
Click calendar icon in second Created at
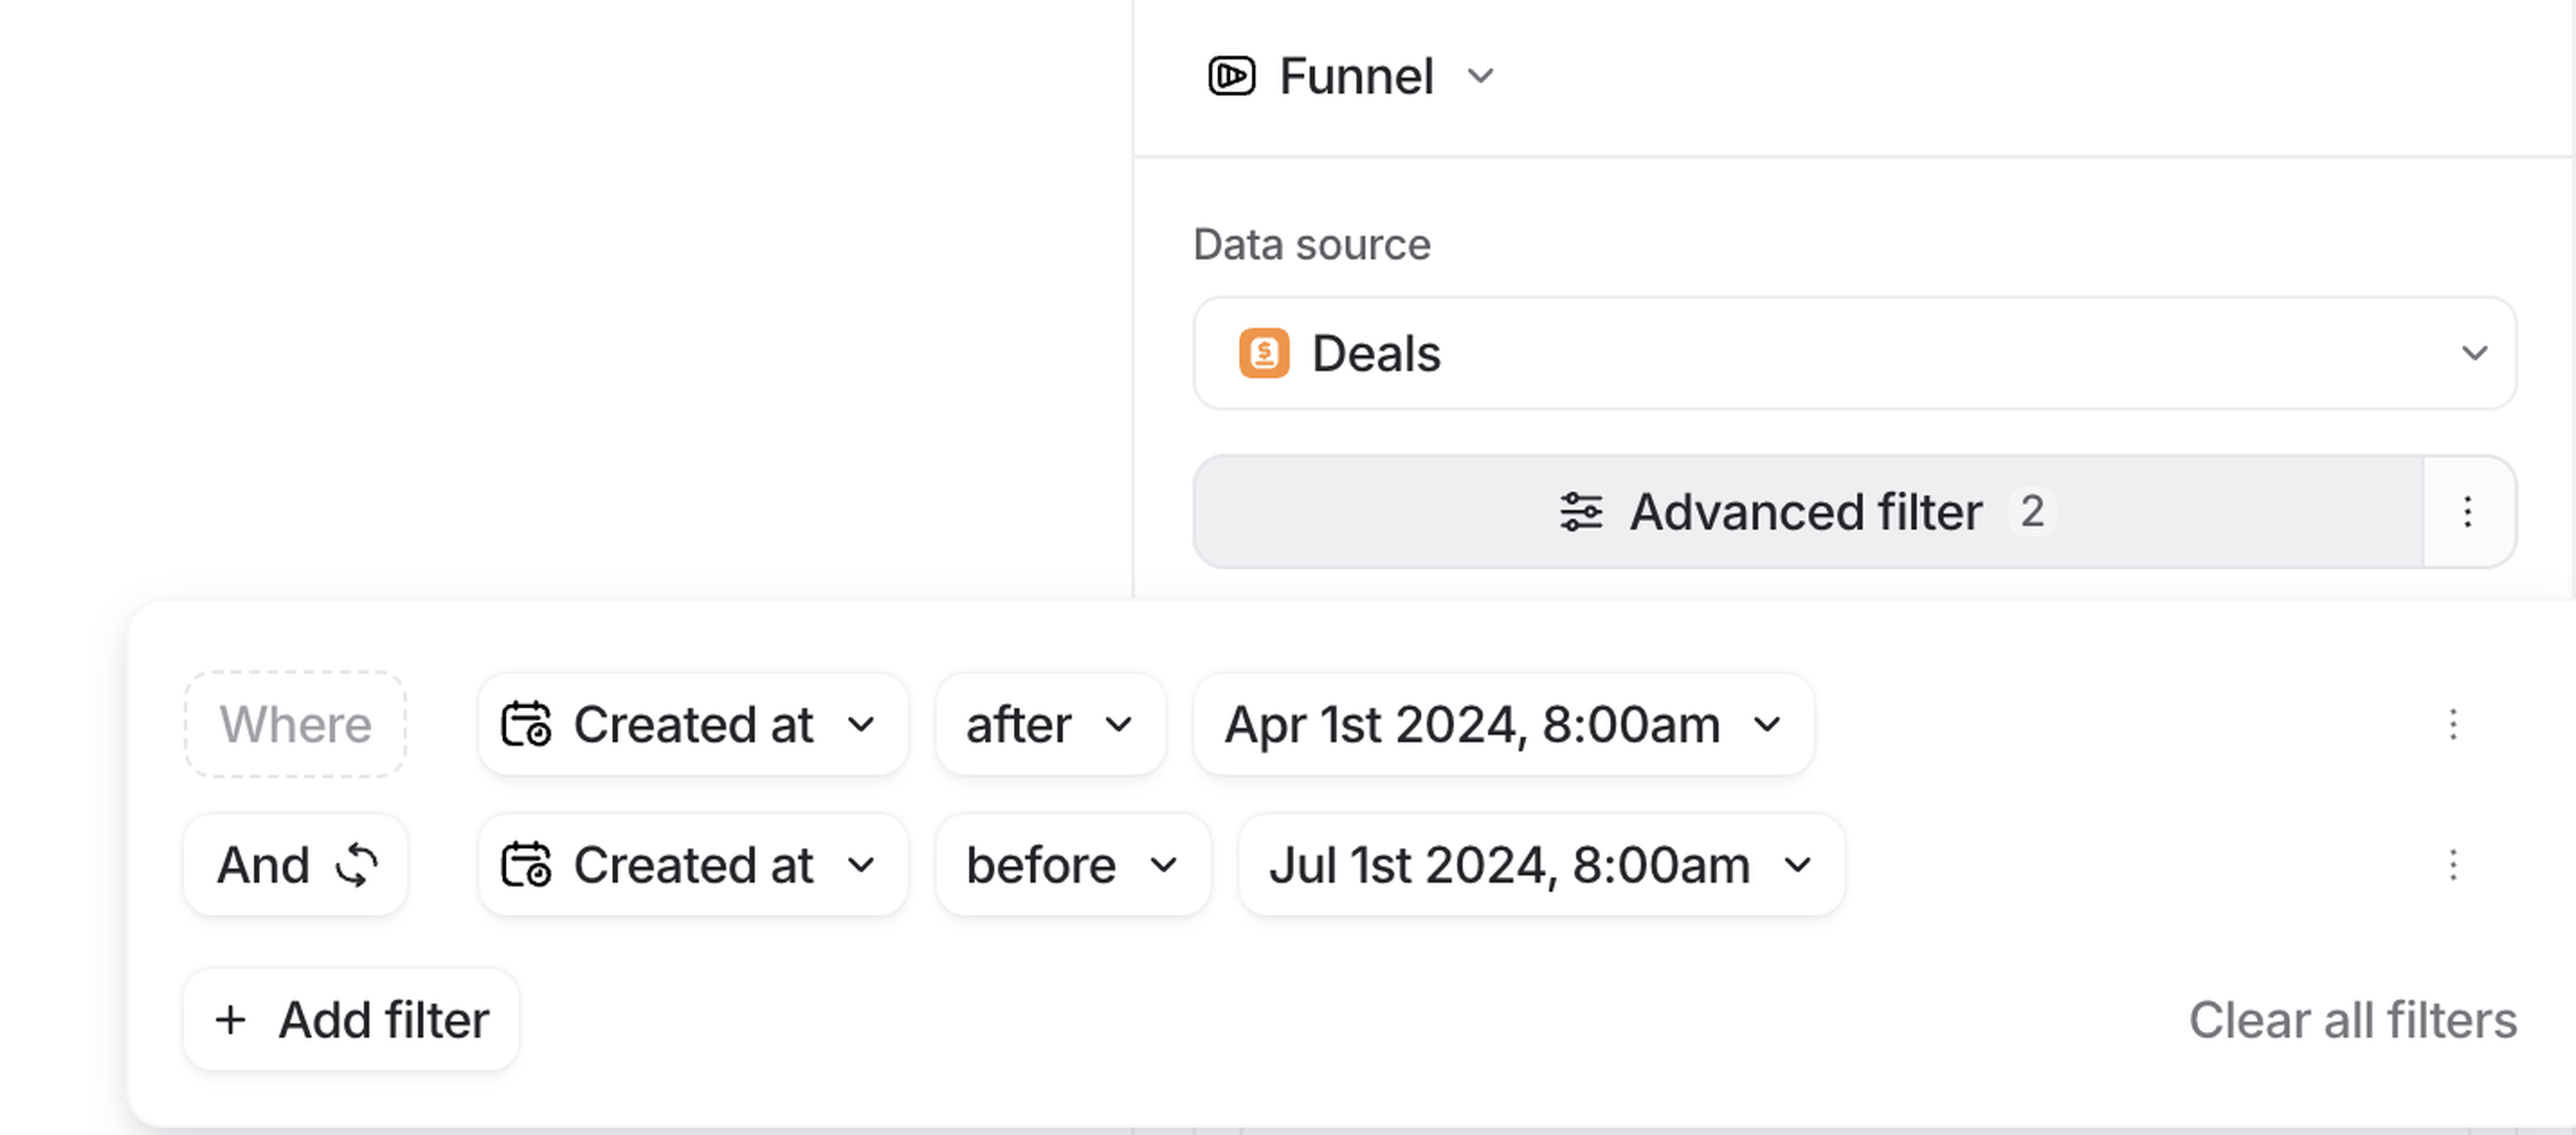pyautogui.click(x=526, y=865)
